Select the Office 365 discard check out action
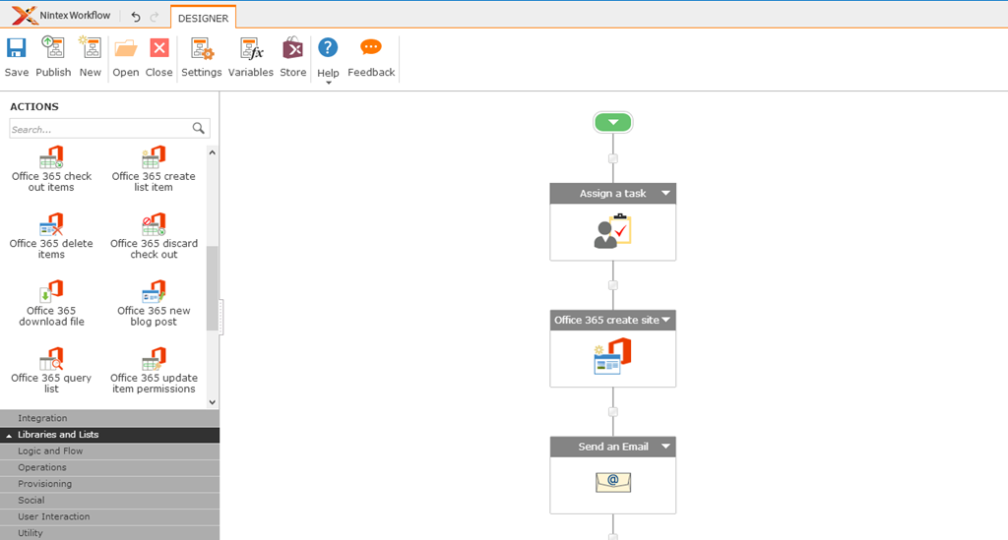 coord(154,236)
